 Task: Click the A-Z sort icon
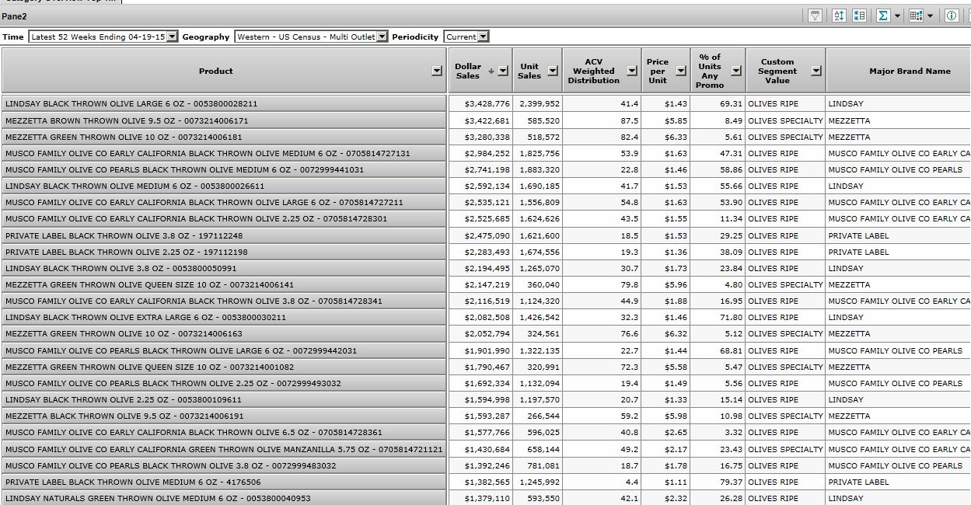839,16
